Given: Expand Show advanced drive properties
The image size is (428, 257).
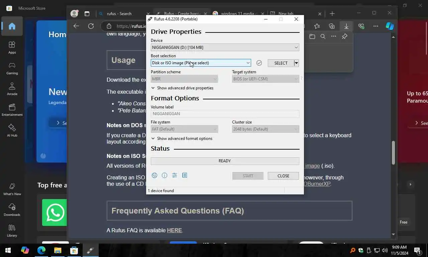Looking at the screenshot, I should (182, 88).
